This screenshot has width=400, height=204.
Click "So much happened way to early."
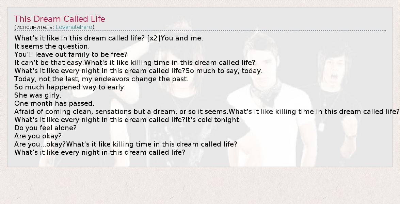click(x=70, y=87)
